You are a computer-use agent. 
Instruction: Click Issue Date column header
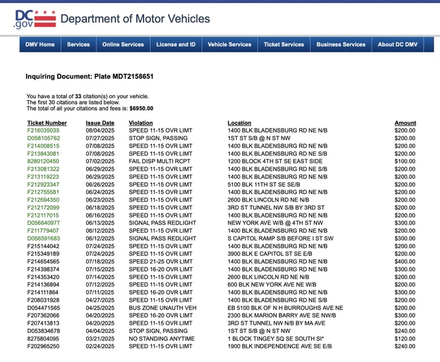[100, 123]
